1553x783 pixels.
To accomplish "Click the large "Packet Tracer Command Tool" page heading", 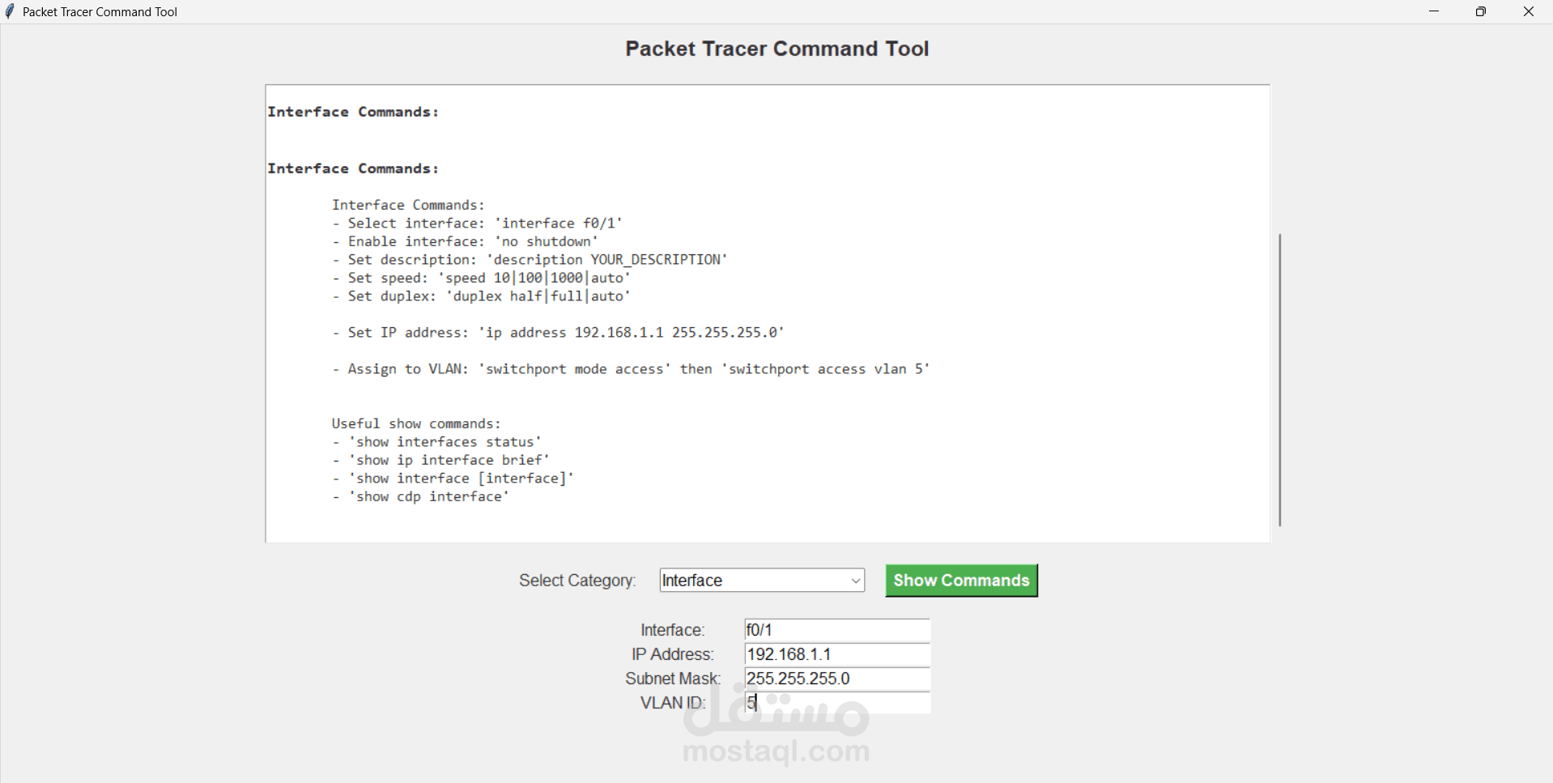I will point(776,49).
